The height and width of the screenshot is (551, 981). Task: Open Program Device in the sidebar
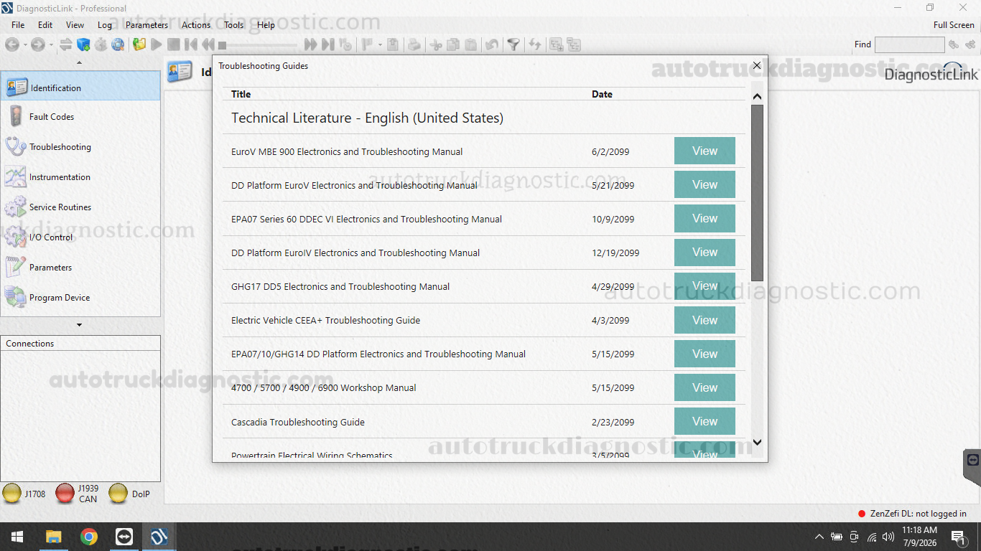pyautogui.click(x=80, y=297)
